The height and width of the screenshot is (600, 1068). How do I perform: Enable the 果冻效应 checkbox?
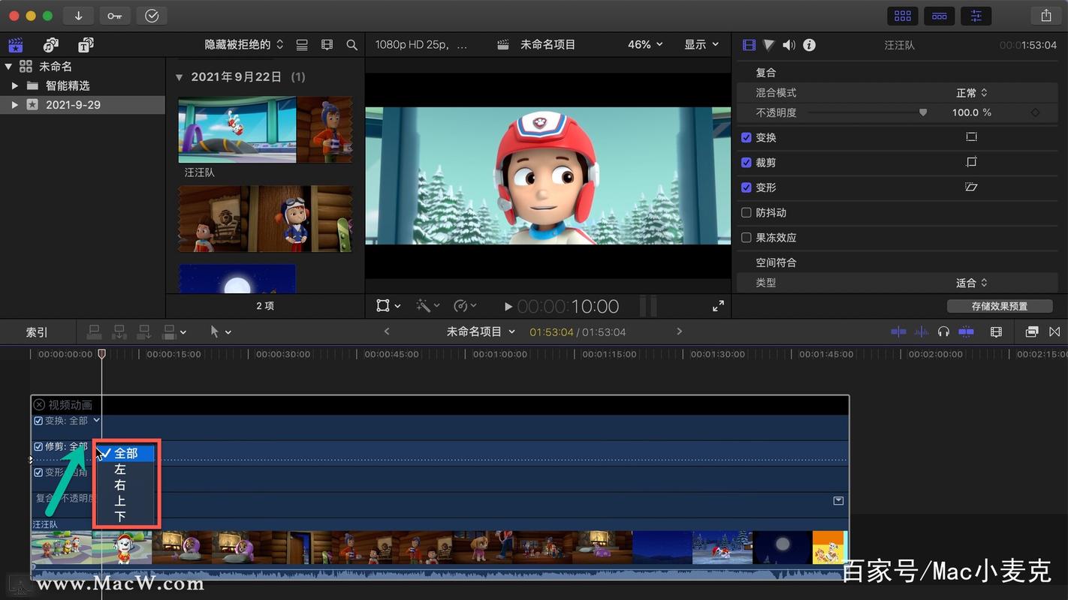click(746, 237)
